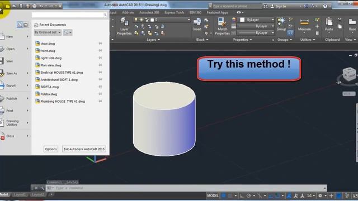
Task: Click the object color wheel swatch
Action: (234, 20)
